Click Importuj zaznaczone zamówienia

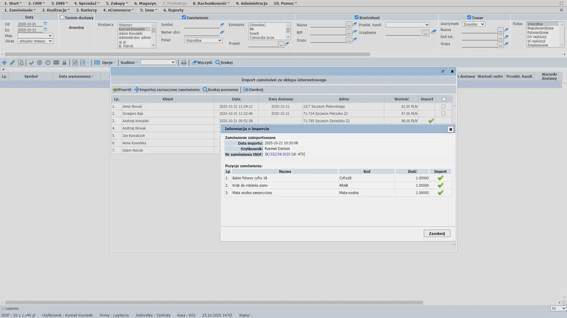click(167, 90)
